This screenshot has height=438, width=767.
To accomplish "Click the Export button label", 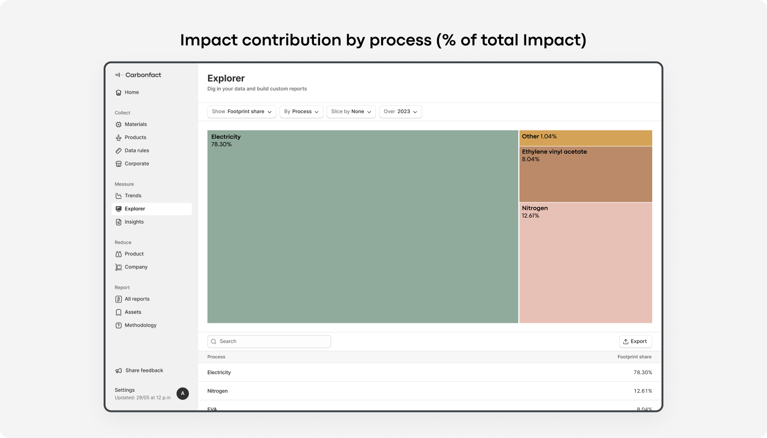I will pyautogui.click(x=639, y=342).
